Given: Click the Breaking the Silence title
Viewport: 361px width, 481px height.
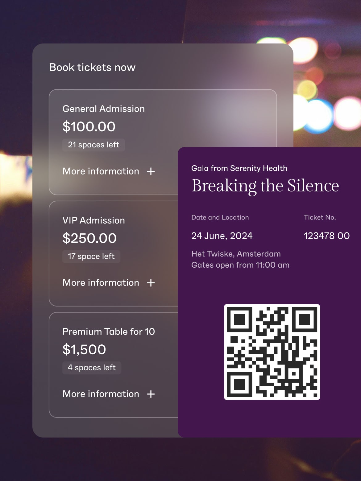Looking at the screenshot, I should 265,186.
